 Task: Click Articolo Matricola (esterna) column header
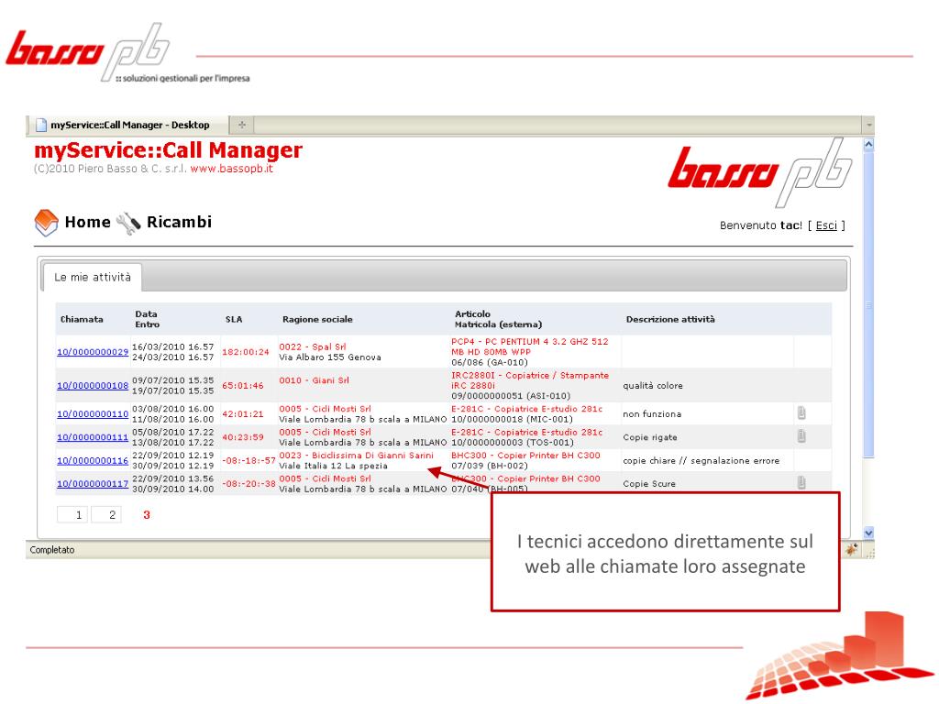(498, 319)
